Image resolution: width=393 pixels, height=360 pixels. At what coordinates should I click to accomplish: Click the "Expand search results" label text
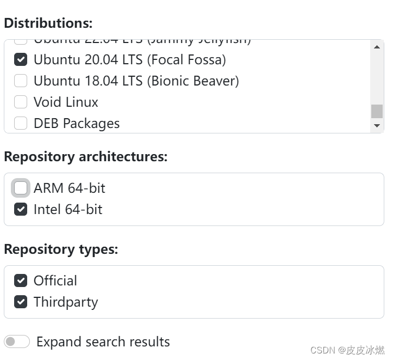[103, 341]
